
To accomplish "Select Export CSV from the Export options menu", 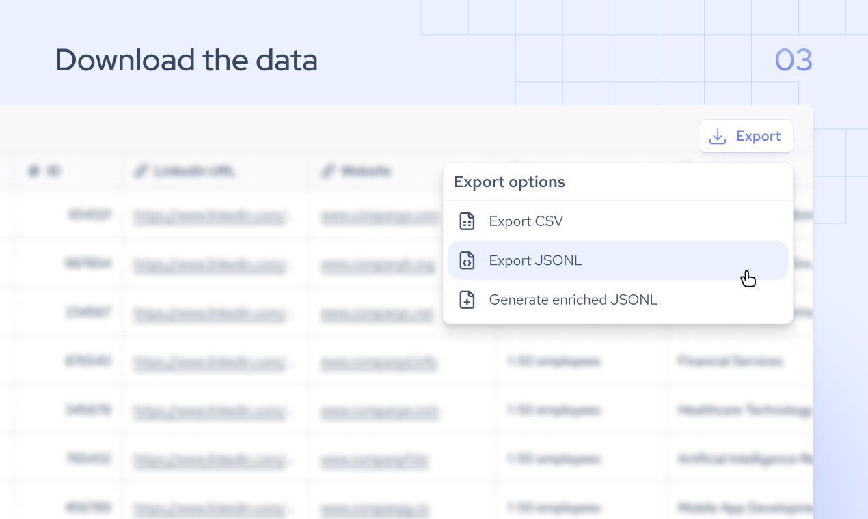I will click(526, 221).
